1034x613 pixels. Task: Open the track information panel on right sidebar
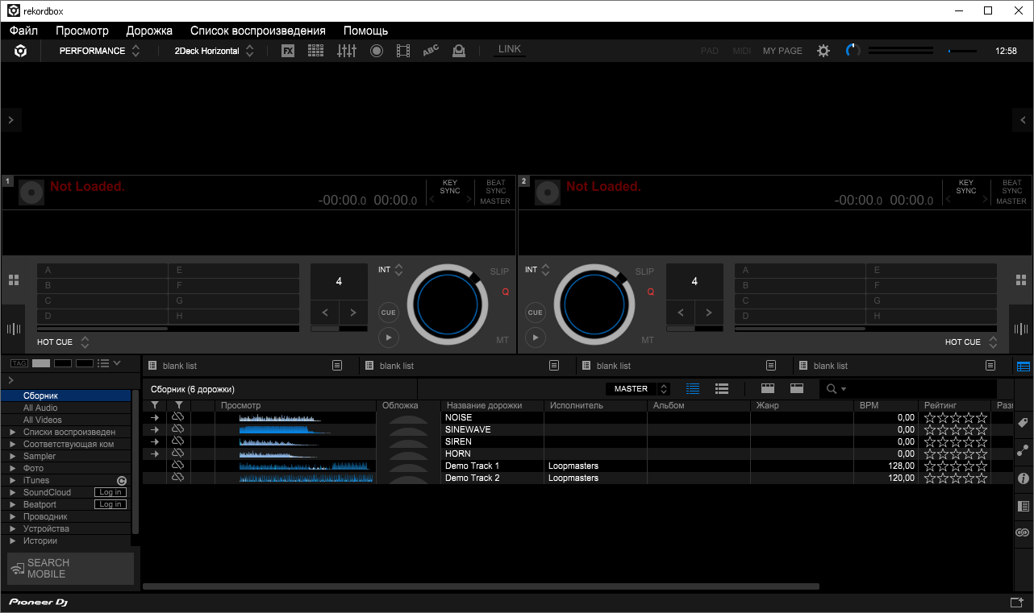point(1021,478)
